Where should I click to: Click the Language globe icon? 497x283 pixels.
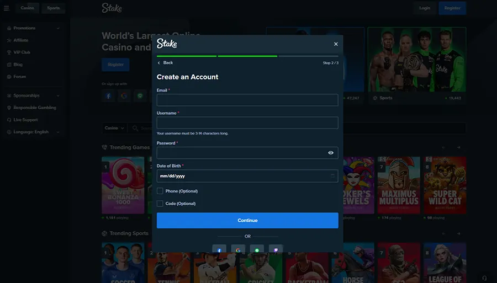pyautogui.click(x=9, y=132)
